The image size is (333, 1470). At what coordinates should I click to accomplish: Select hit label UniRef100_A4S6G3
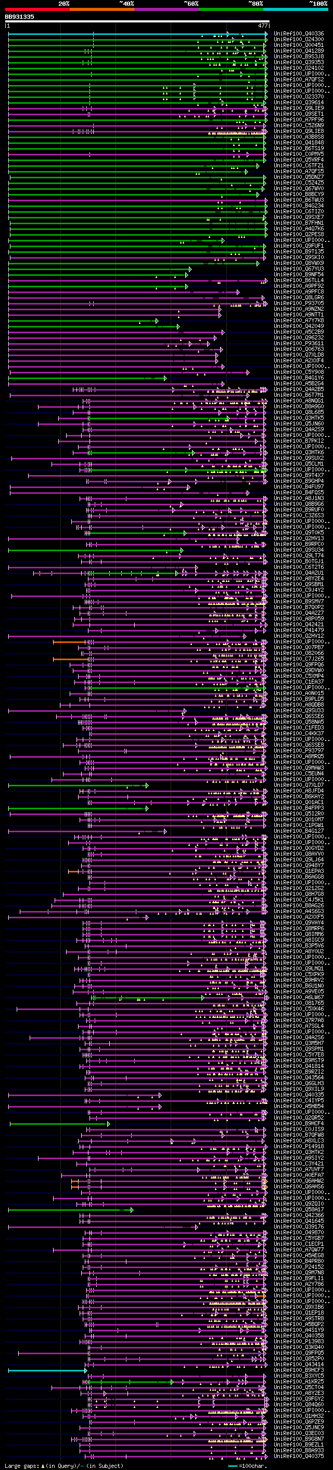pos(299,912)
